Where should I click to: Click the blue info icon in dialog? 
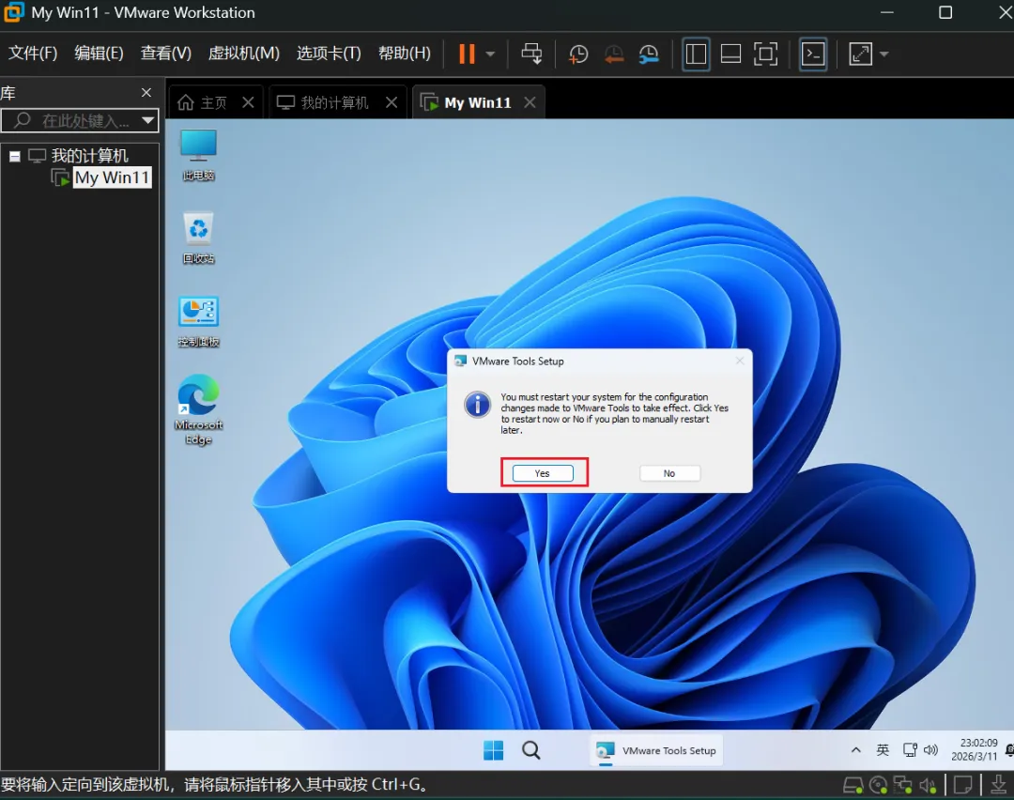click(x=477, y=405)
